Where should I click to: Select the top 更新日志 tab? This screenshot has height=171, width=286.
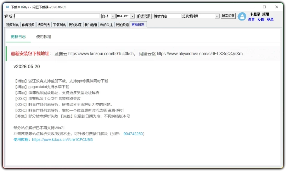(x=138, y=25)
